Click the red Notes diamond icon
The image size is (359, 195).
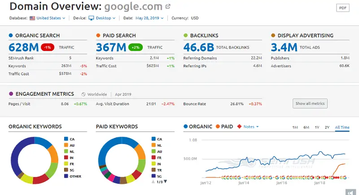tap(239, 127)
